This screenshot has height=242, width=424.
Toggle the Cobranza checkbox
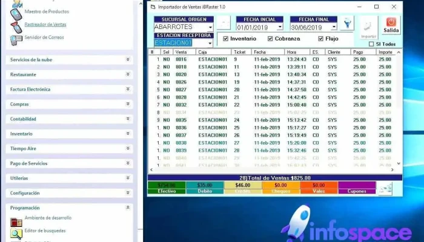(270, 39)
